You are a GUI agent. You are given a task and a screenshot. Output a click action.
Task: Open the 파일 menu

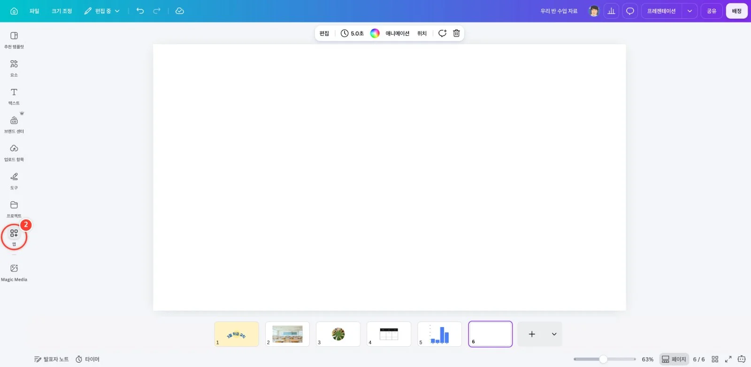tap(34, 11)
